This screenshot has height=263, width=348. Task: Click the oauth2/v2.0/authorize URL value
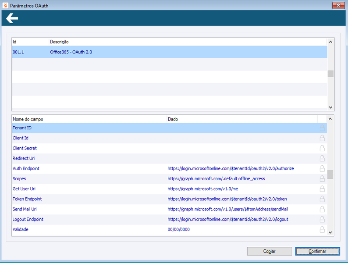pos(231,168)
